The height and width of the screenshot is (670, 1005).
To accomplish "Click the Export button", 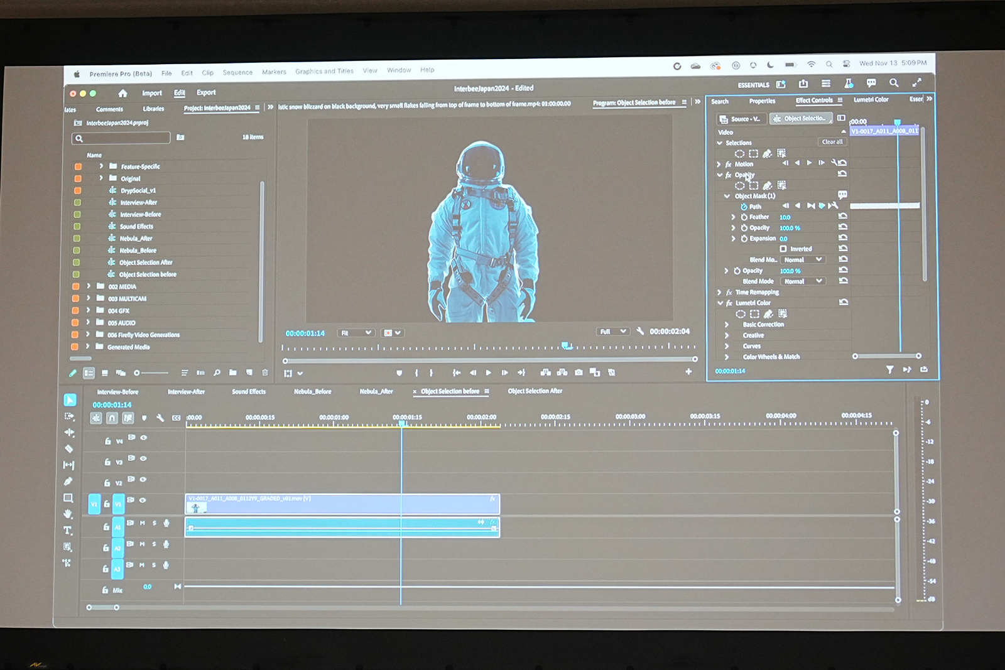I will (206, 92).
